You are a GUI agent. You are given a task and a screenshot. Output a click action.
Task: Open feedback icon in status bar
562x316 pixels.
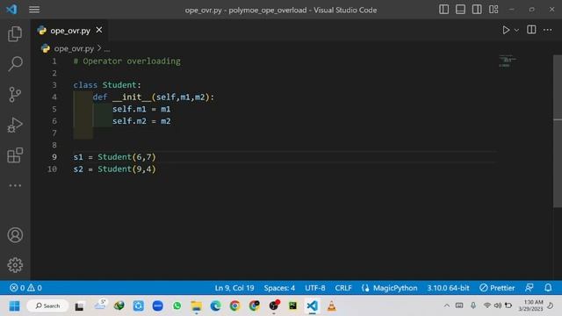tap(529, 288)
